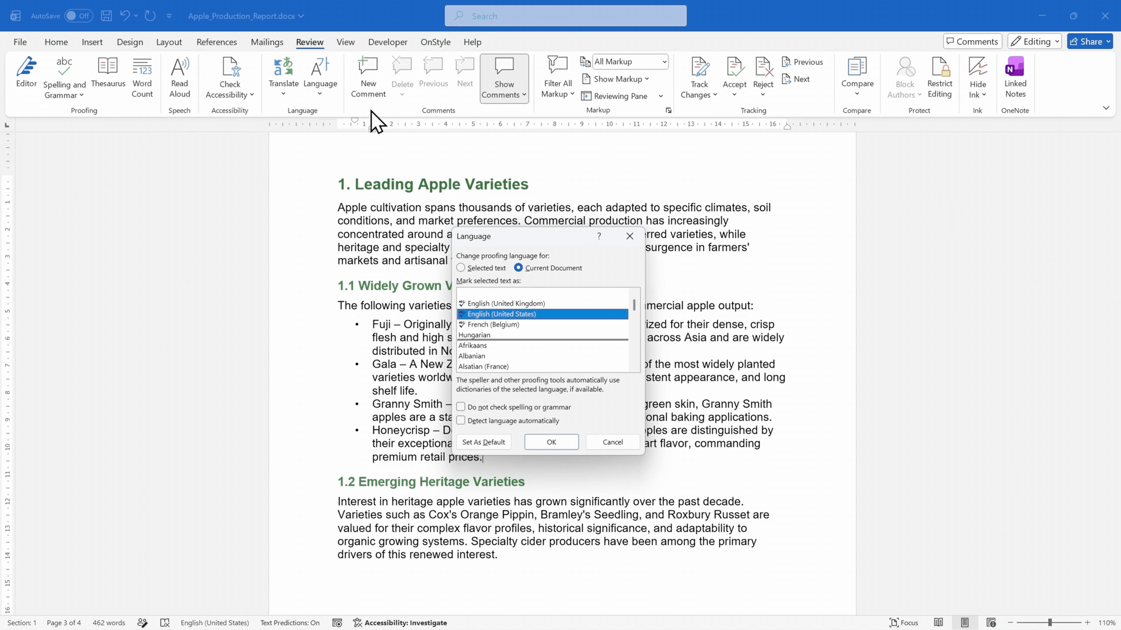
Task: Open Linked Notes in OneNote
Action: click(x=1015, y=77)
